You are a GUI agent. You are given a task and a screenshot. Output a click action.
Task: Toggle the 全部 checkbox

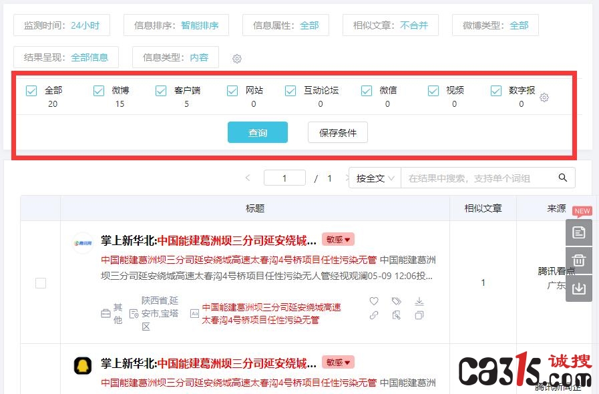(31, 91)
